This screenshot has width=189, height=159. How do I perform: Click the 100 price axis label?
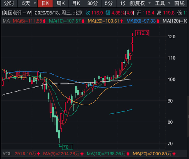[172, 79]
